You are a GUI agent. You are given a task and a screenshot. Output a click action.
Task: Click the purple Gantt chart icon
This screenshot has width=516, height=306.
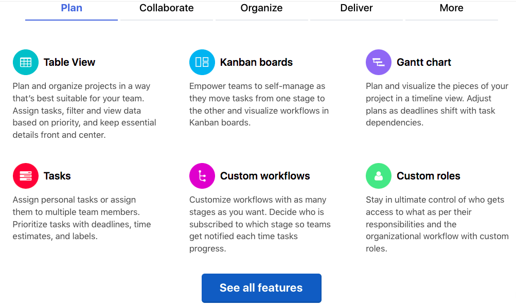pos(379,62)
